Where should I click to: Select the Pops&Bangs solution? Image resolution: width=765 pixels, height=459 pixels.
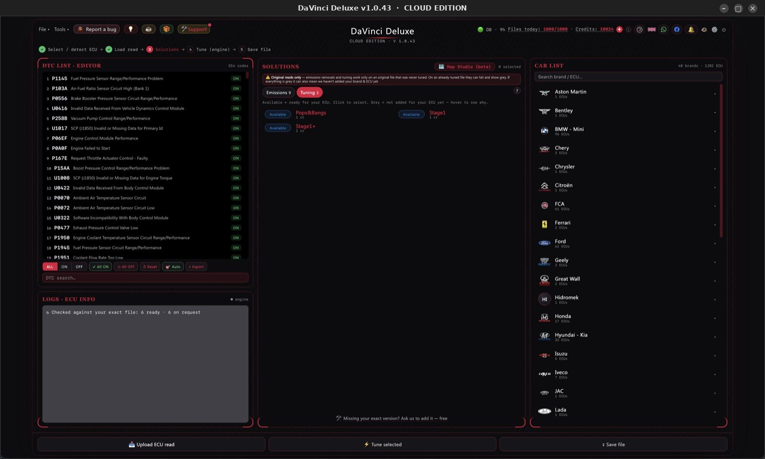click(x=311, y=113)
